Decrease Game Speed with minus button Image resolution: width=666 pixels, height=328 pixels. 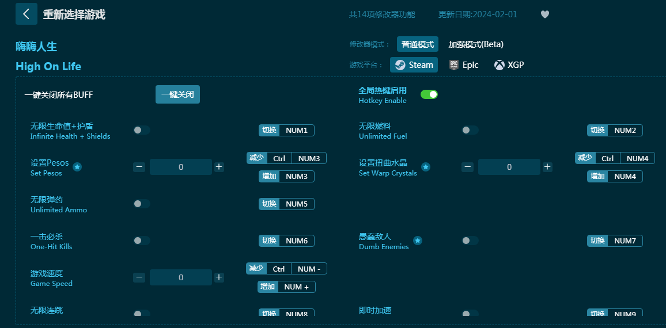point(139,277)
